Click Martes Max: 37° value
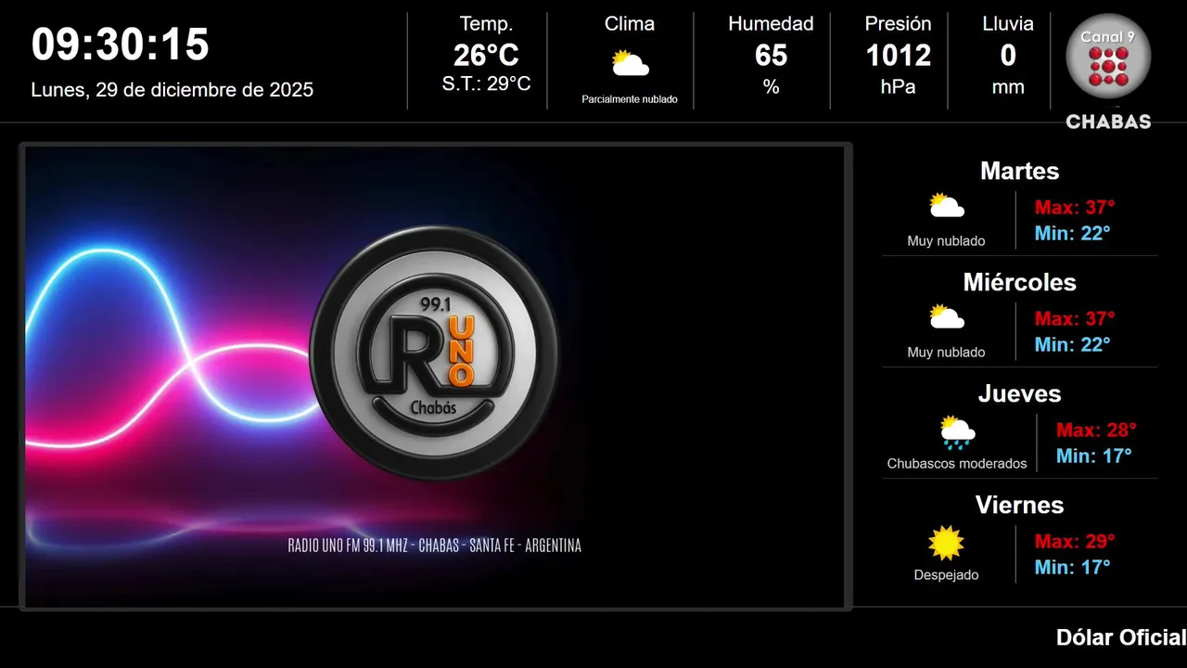This screenshot has height=668, width=1187. [1075, 207]
